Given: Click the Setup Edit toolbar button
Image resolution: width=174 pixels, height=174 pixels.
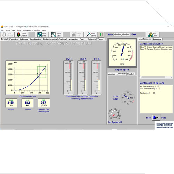Looking at the screenshot, I should pyautogui.click(x=77, y=34).
